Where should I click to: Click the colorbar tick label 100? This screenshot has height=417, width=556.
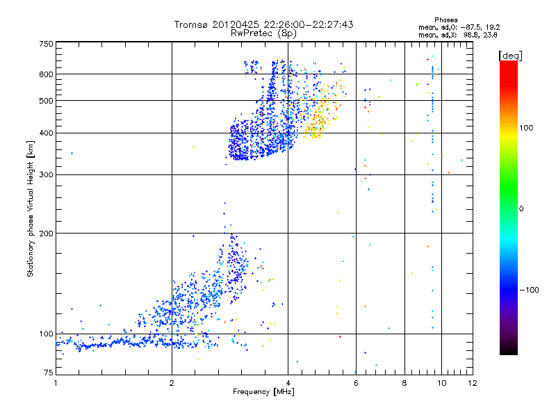pyautogui.click(x=526, y=128)
